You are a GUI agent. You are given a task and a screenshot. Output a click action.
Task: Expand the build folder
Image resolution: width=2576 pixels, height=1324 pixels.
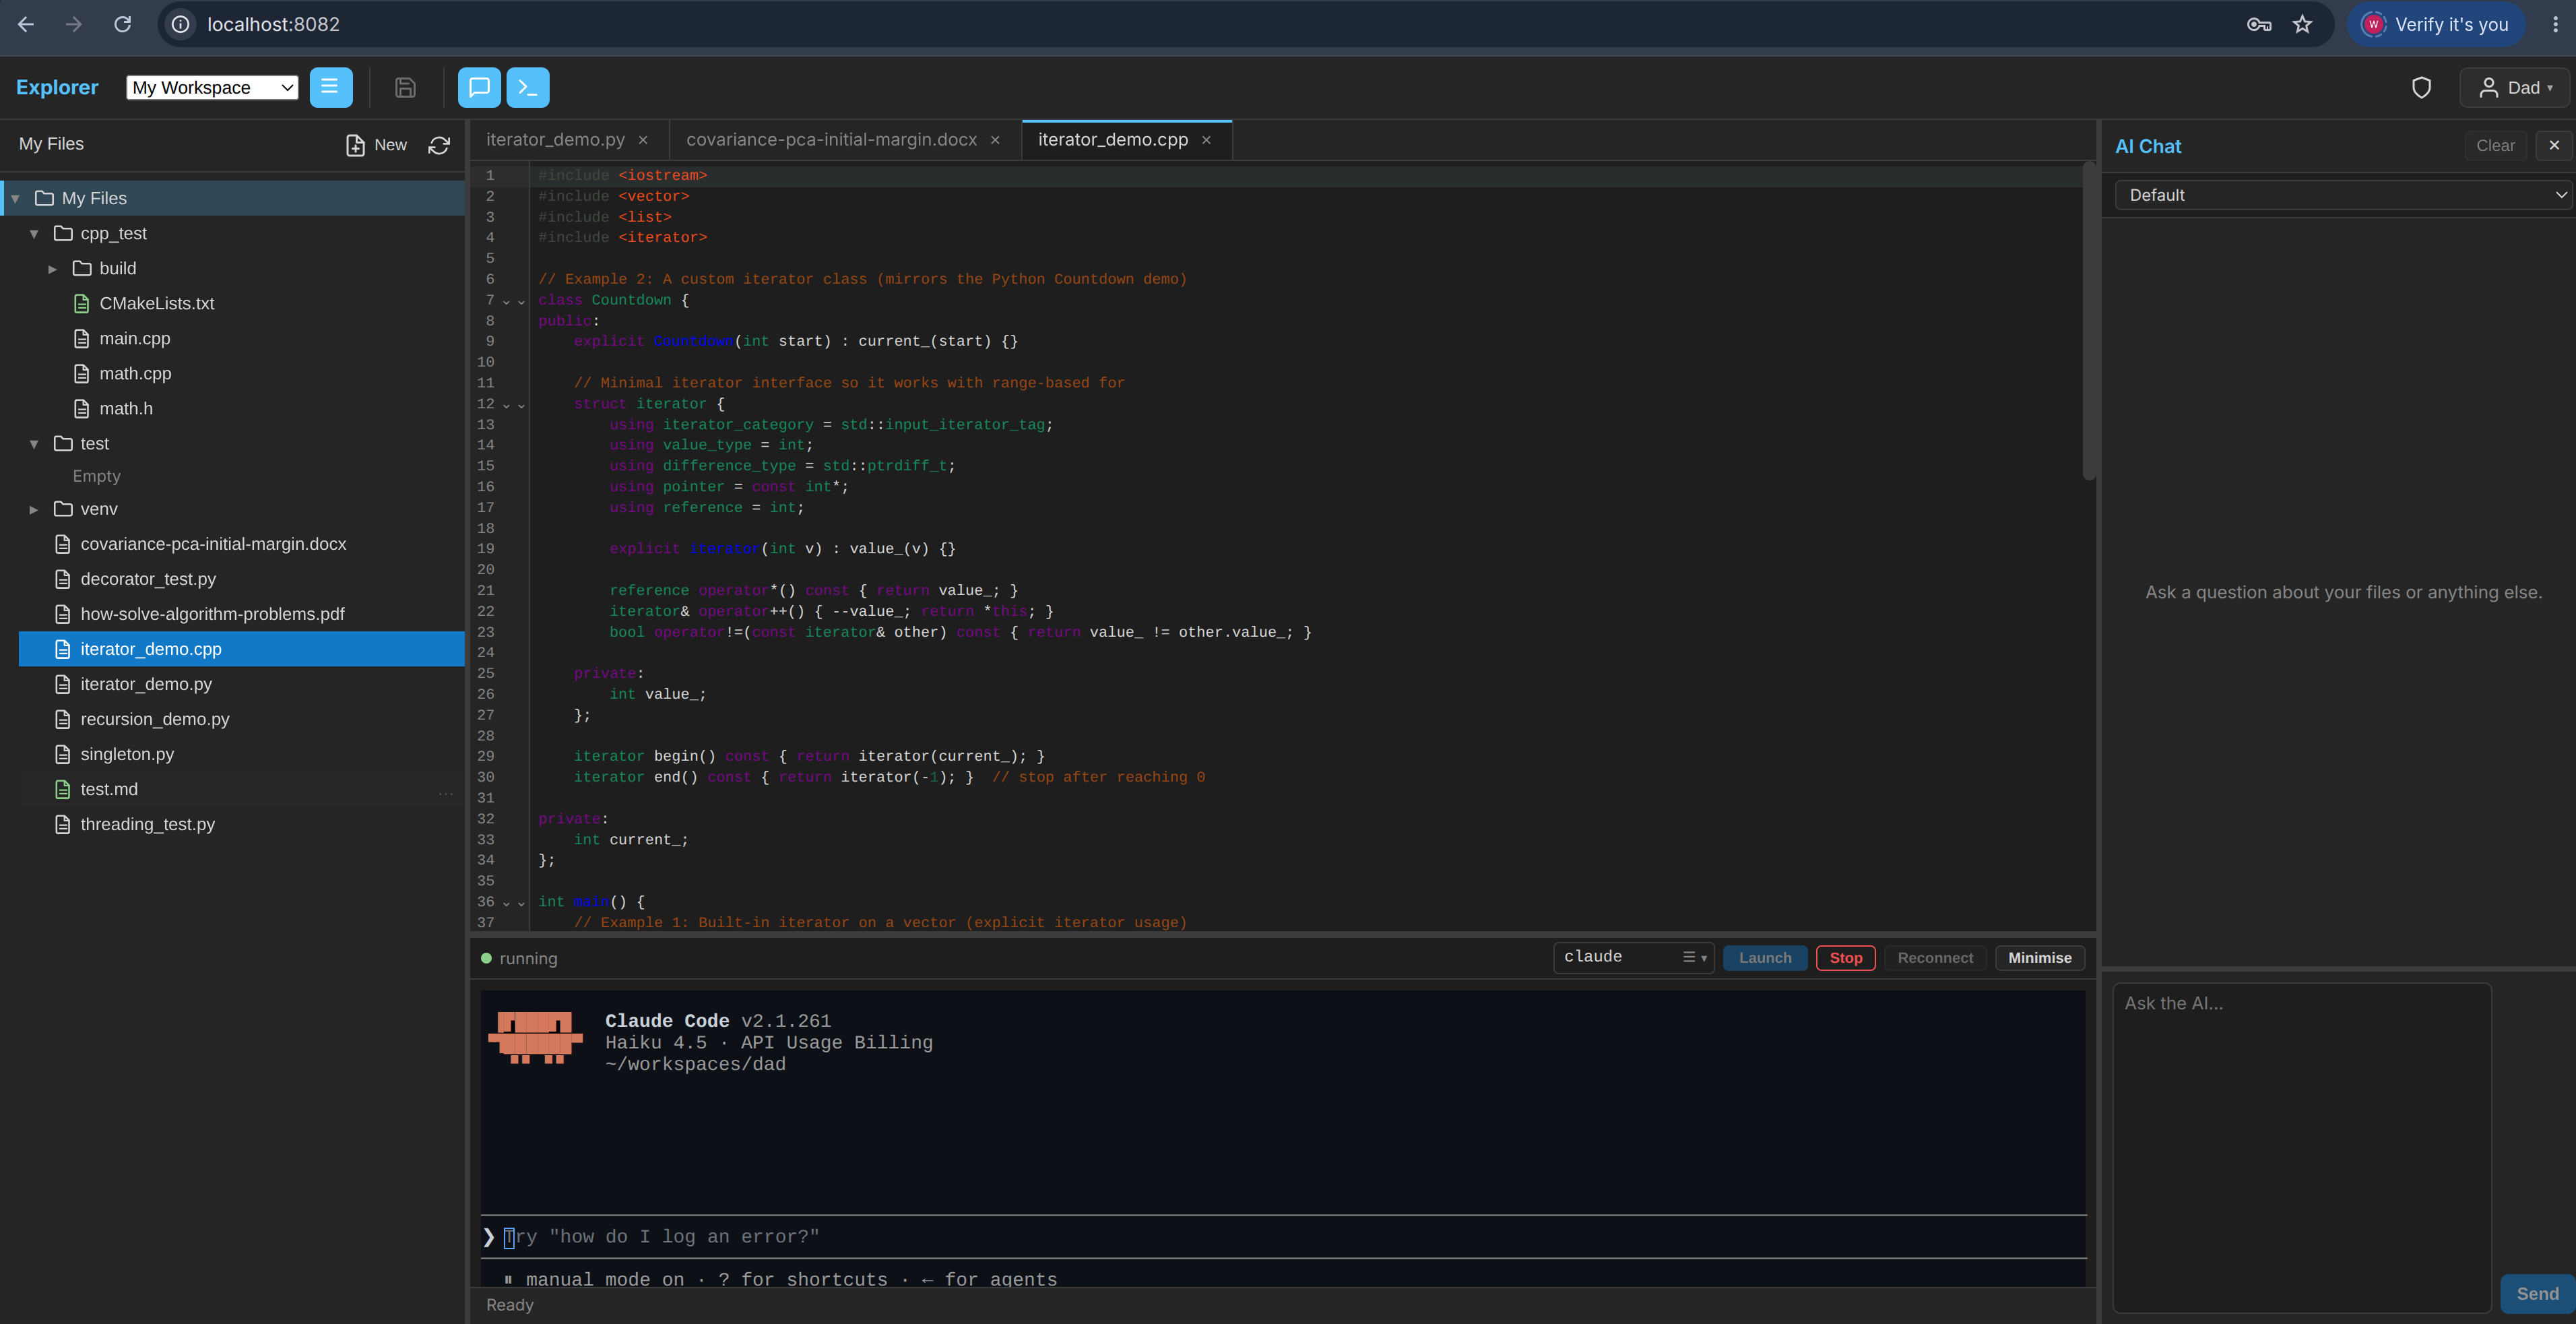click(53, 268)
